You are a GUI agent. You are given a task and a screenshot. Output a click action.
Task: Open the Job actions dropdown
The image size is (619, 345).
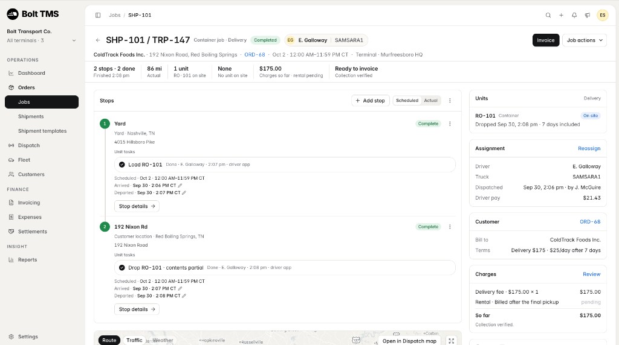pyautogui.click(x=585, y=40)
